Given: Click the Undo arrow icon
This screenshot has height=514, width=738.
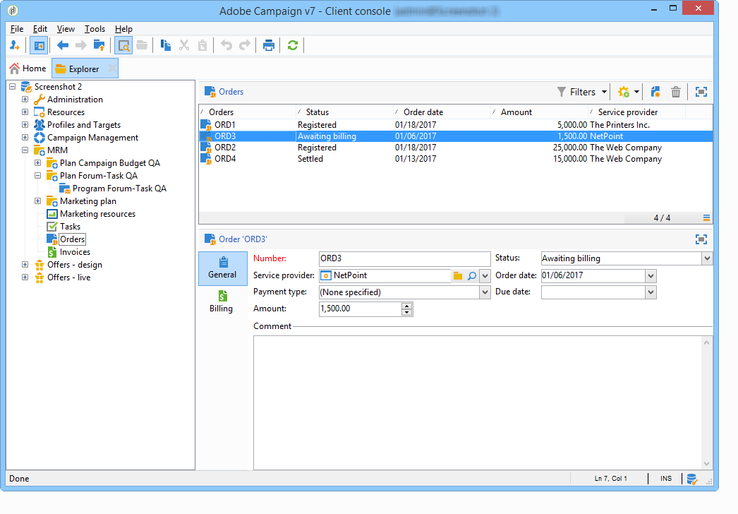Looking at the screenshot, I should pos(226,46).
